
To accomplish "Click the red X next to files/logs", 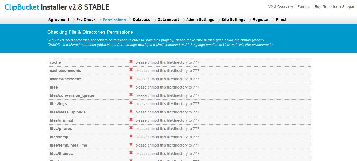I will click(131, 103).
